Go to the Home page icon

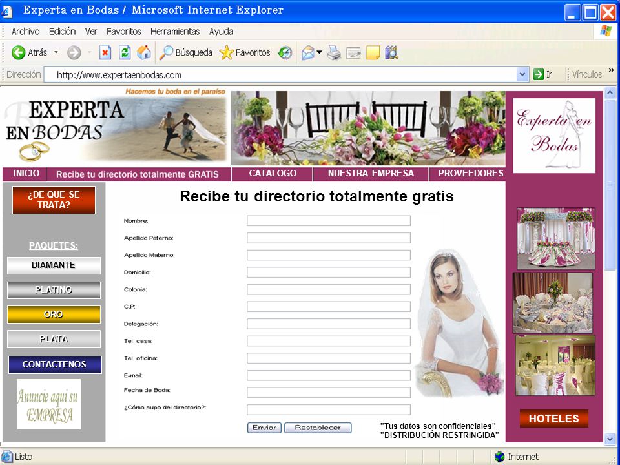click(144, 52)
